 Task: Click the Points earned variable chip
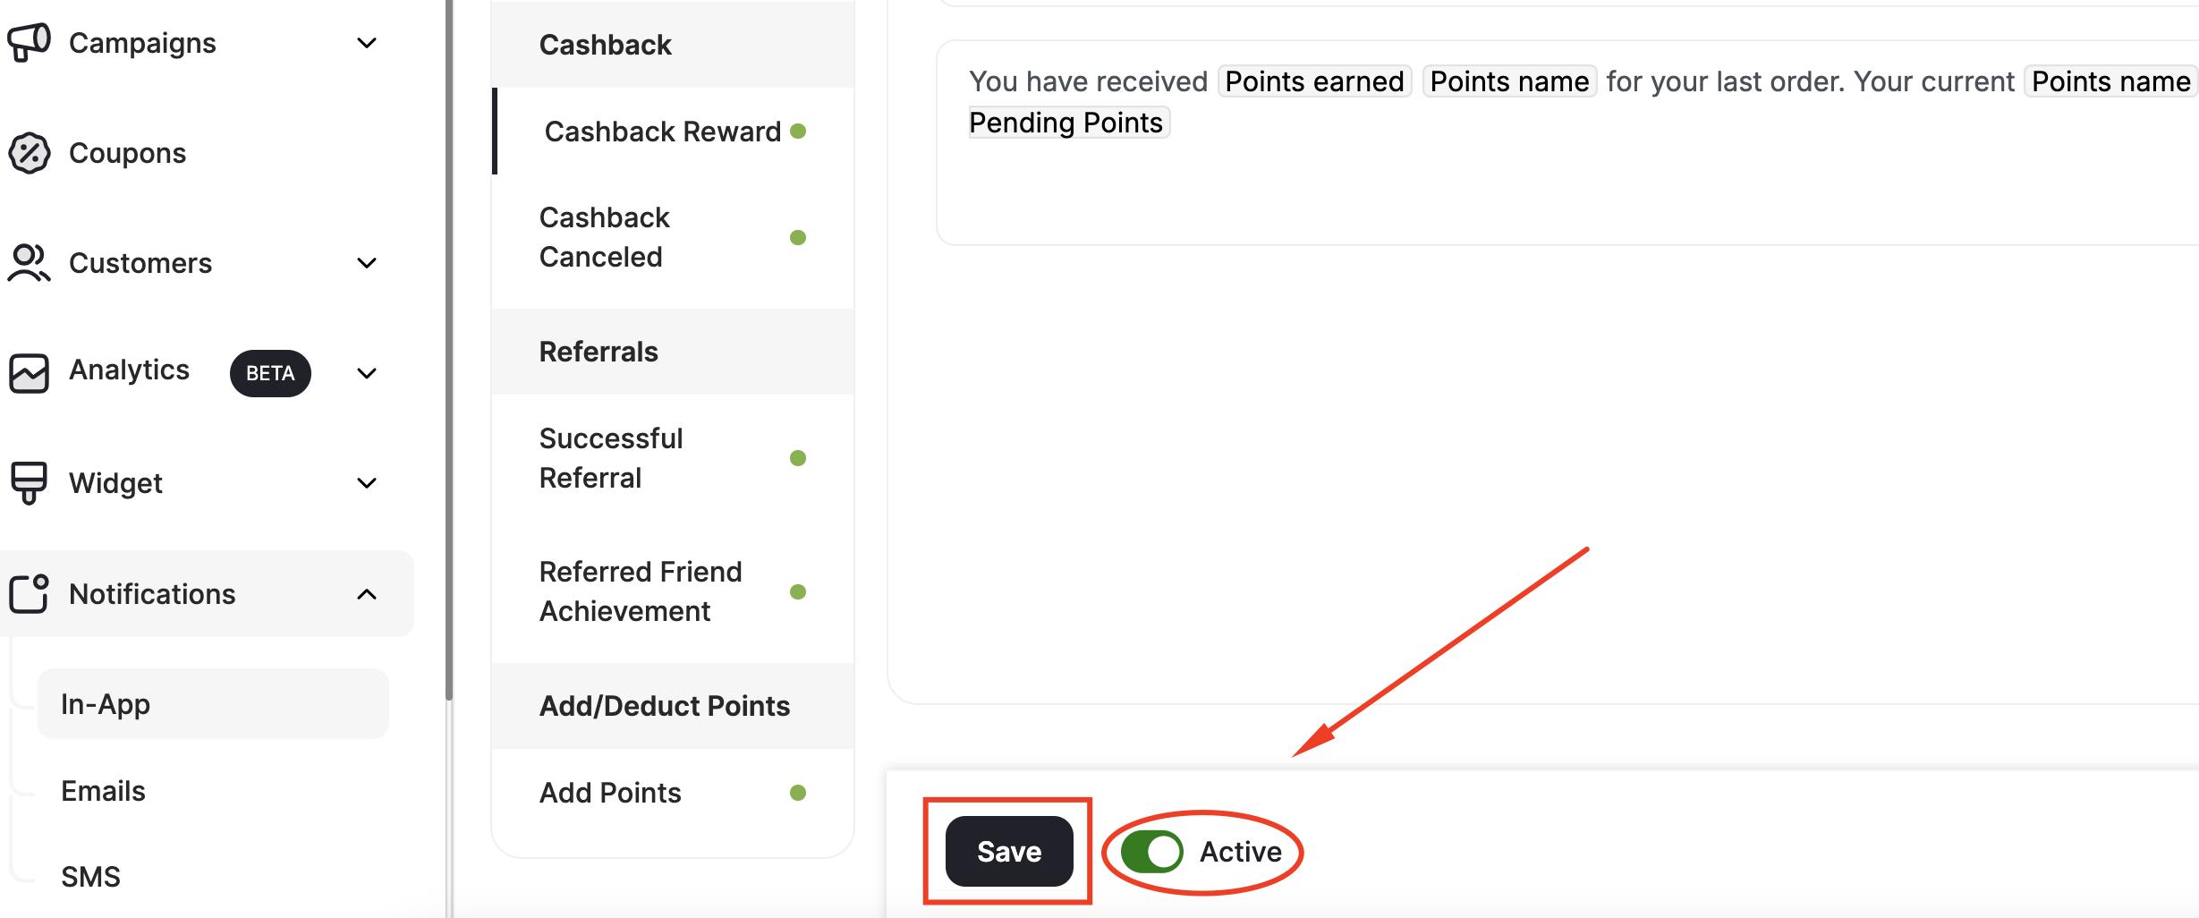pyautogui.click(x=1314, y=81)
